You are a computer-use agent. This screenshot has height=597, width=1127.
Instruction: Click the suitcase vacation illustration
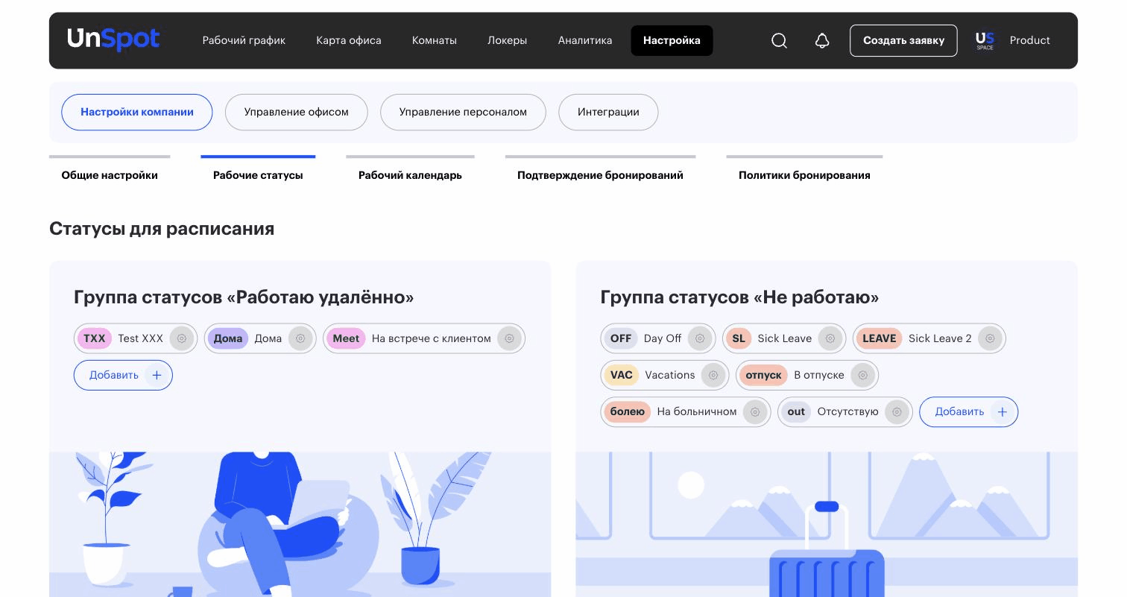coord(827,524)
